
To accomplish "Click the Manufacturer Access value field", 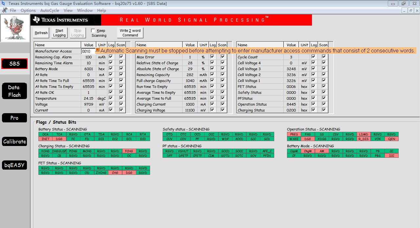I will coord(88,51).
